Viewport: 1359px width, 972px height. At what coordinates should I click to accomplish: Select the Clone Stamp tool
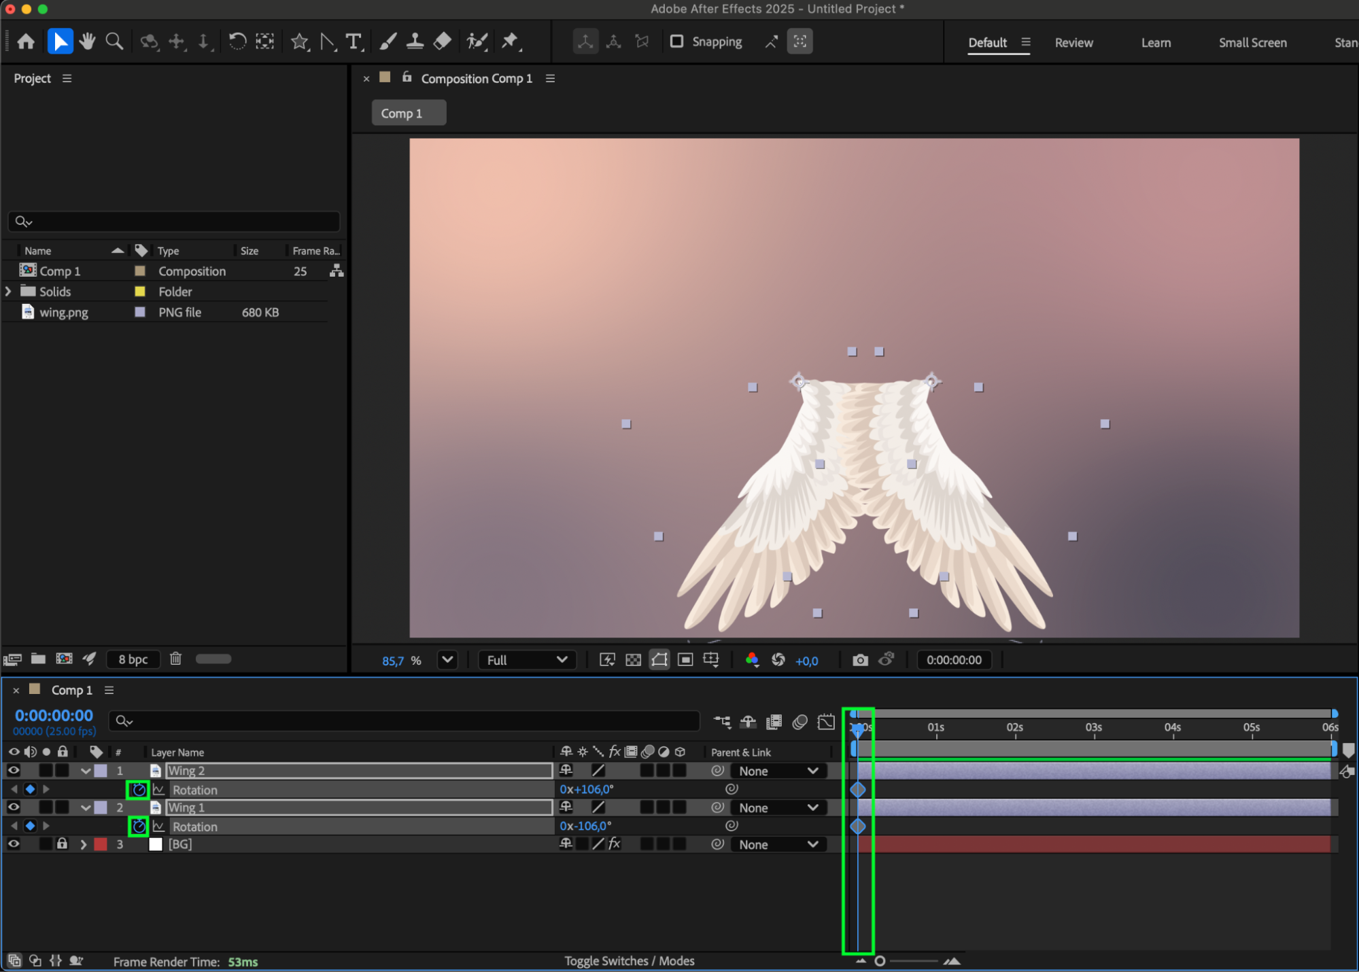(x=415, y=42)
